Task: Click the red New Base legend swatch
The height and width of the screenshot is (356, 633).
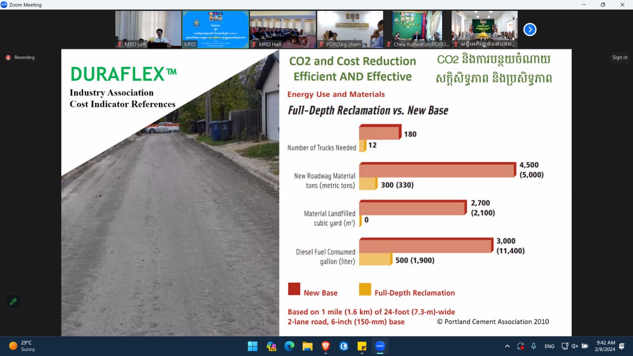Action: coord(294,289)
